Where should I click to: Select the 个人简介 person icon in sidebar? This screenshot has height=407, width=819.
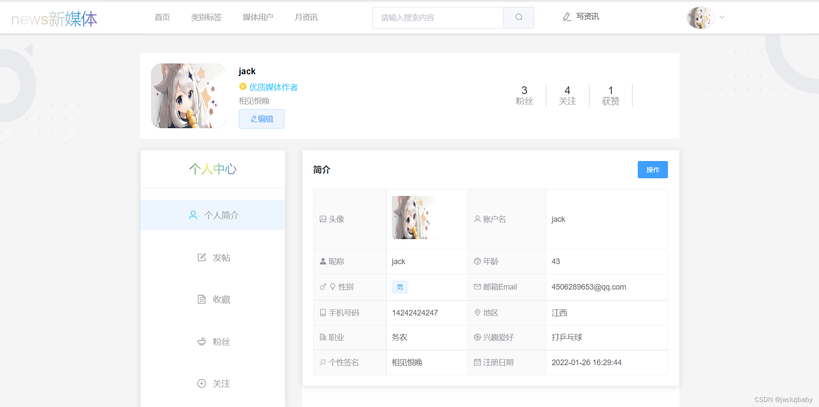point(192,215)
